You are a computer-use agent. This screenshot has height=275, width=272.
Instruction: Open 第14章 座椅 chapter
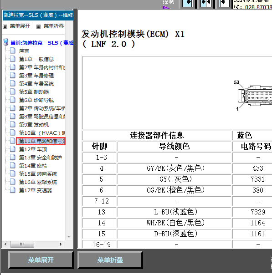tap(33, 166)
